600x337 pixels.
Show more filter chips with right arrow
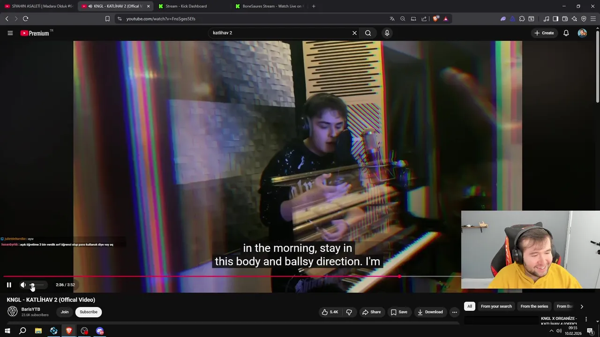(582, 307)
